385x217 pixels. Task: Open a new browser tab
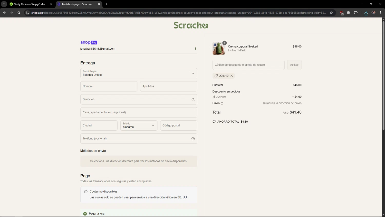106,4
